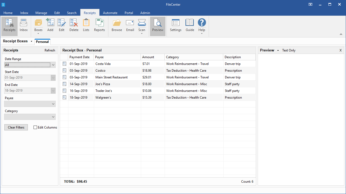This screenshot has width=346, height=194.
Task: Close the Preview panel with X
Action: 341,50
